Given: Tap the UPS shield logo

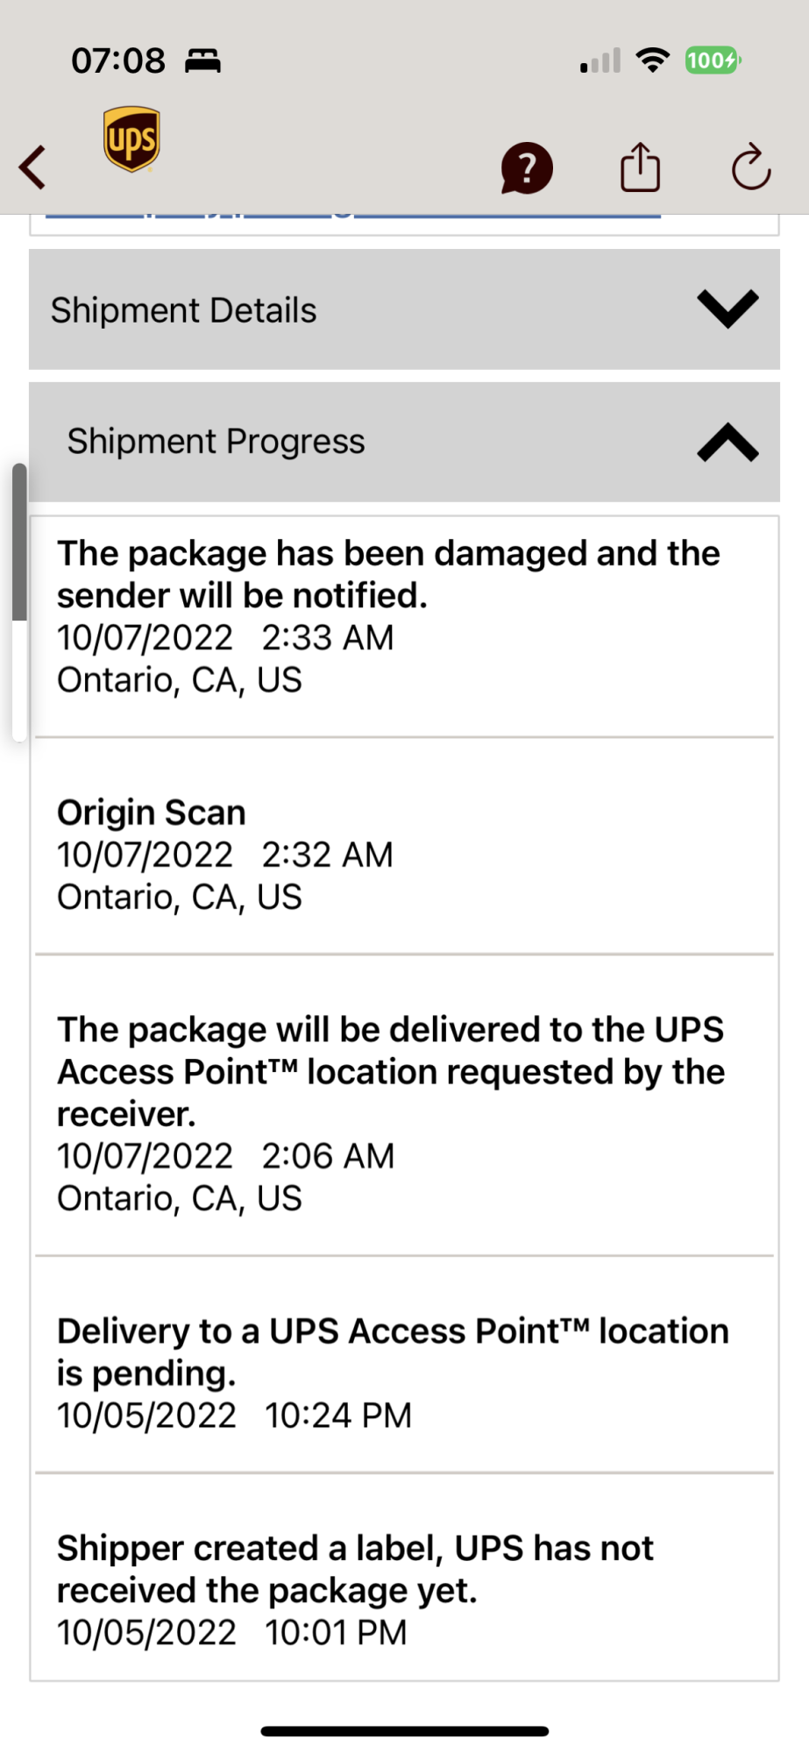Looking at the screenshot, I should point(131,139).
